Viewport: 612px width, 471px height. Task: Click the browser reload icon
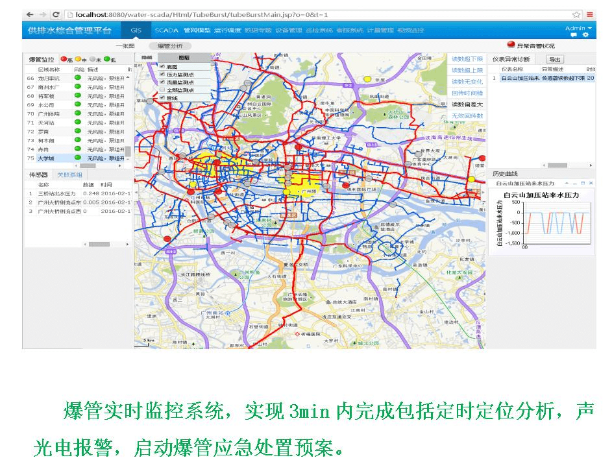pos(56,14)
